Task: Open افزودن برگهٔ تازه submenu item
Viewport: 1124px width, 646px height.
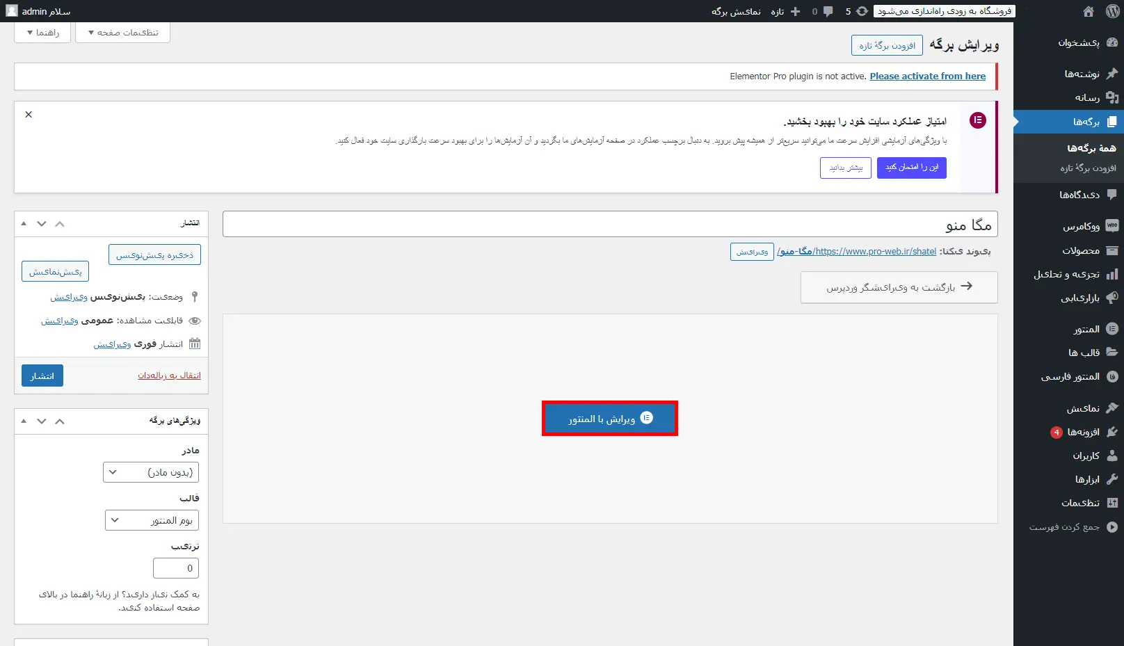Action: tap(1088, 168)
